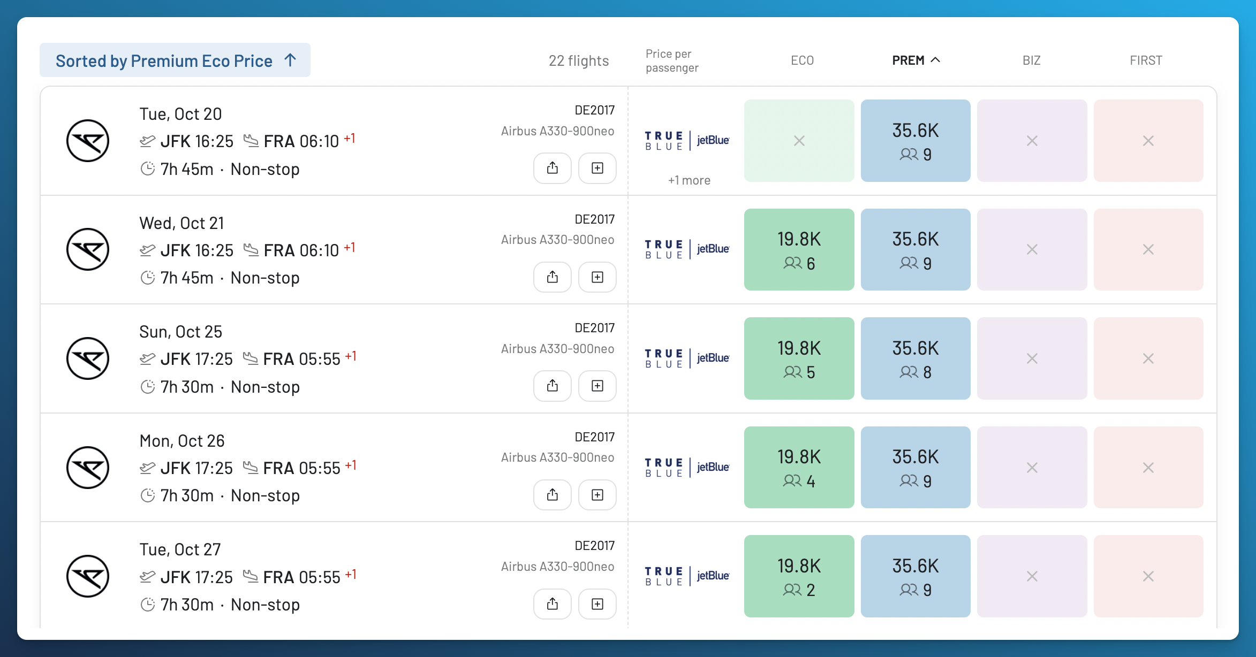
Task: Click Condor airline logo on Oct 25 row
Action: pos(88,358)
